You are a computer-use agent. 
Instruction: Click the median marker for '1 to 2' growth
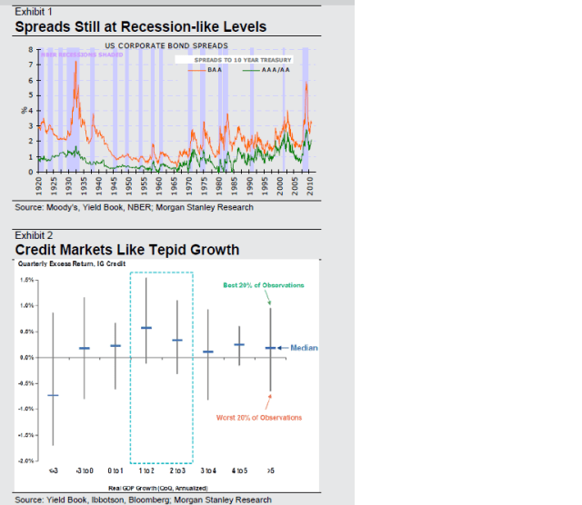coord(145,327)
